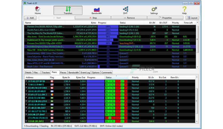Click the 75% progress bar of Hubblecast transfer
The height and width of the screenshot is (129, 223).
[108, 40]
